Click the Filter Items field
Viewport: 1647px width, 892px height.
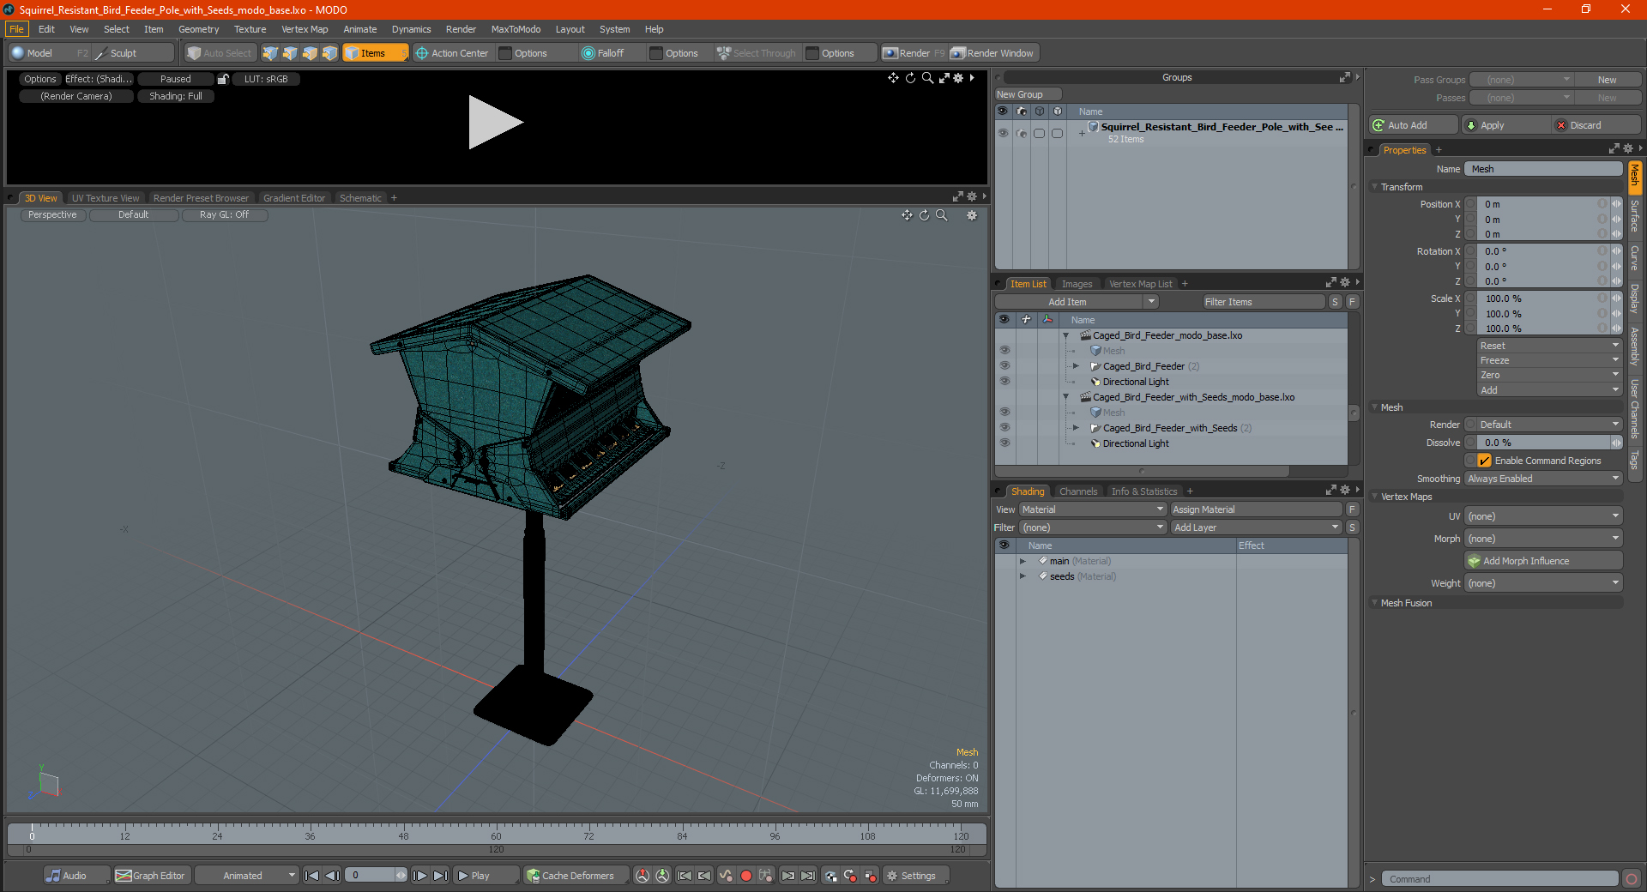1264,302
